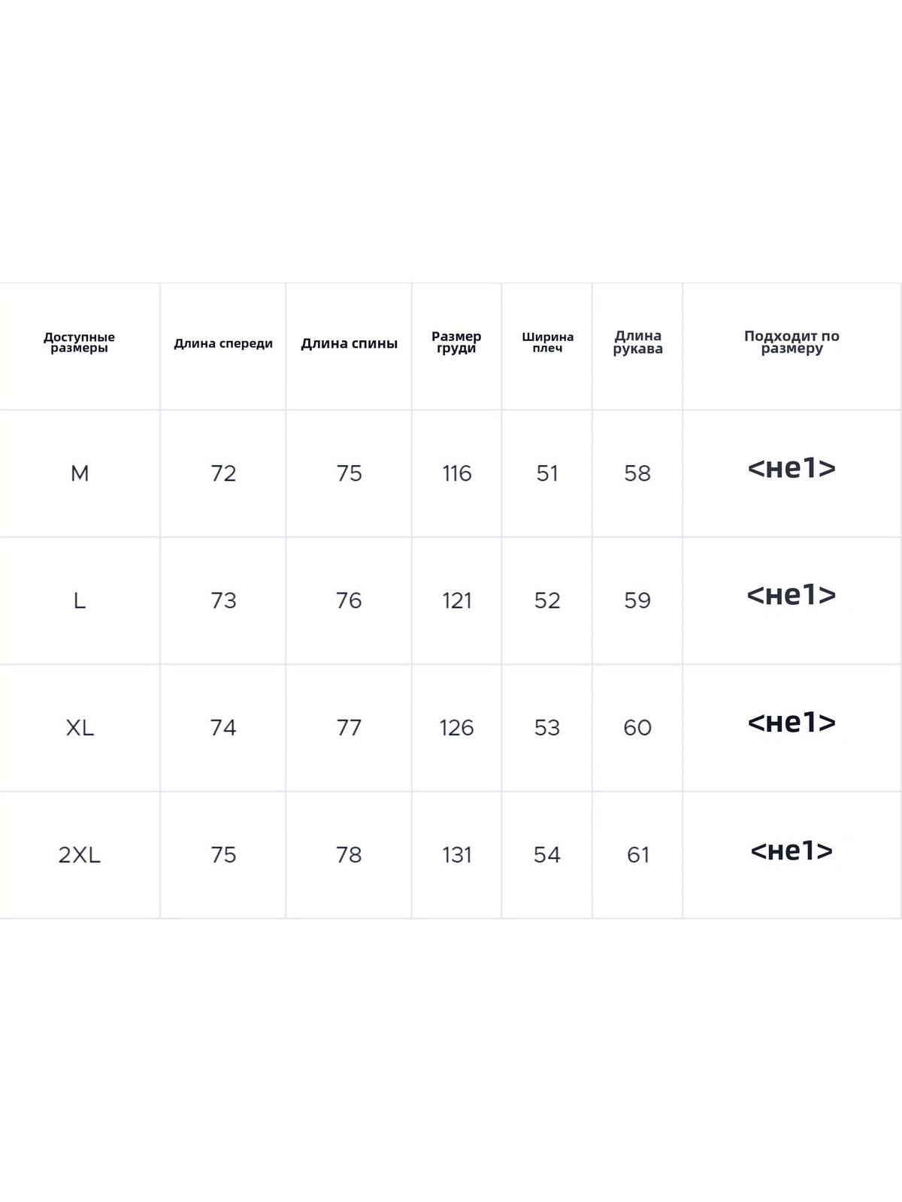Click front length value 73
The width and height of the screenshot is (902, 1202).
pos(223,600)
